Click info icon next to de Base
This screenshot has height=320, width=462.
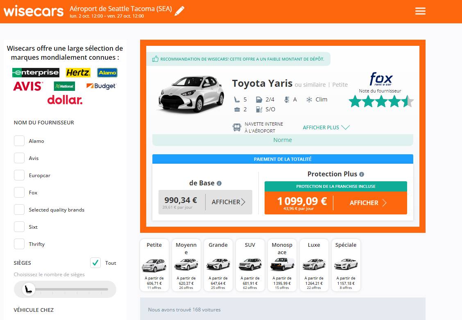219,183
